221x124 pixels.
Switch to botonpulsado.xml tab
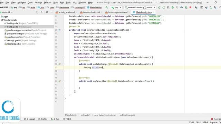coord(92,12)
